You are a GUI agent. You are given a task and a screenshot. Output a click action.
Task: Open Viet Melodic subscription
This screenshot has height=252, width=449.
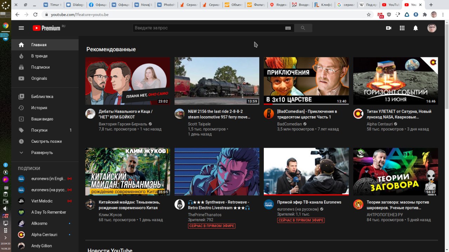45,201
